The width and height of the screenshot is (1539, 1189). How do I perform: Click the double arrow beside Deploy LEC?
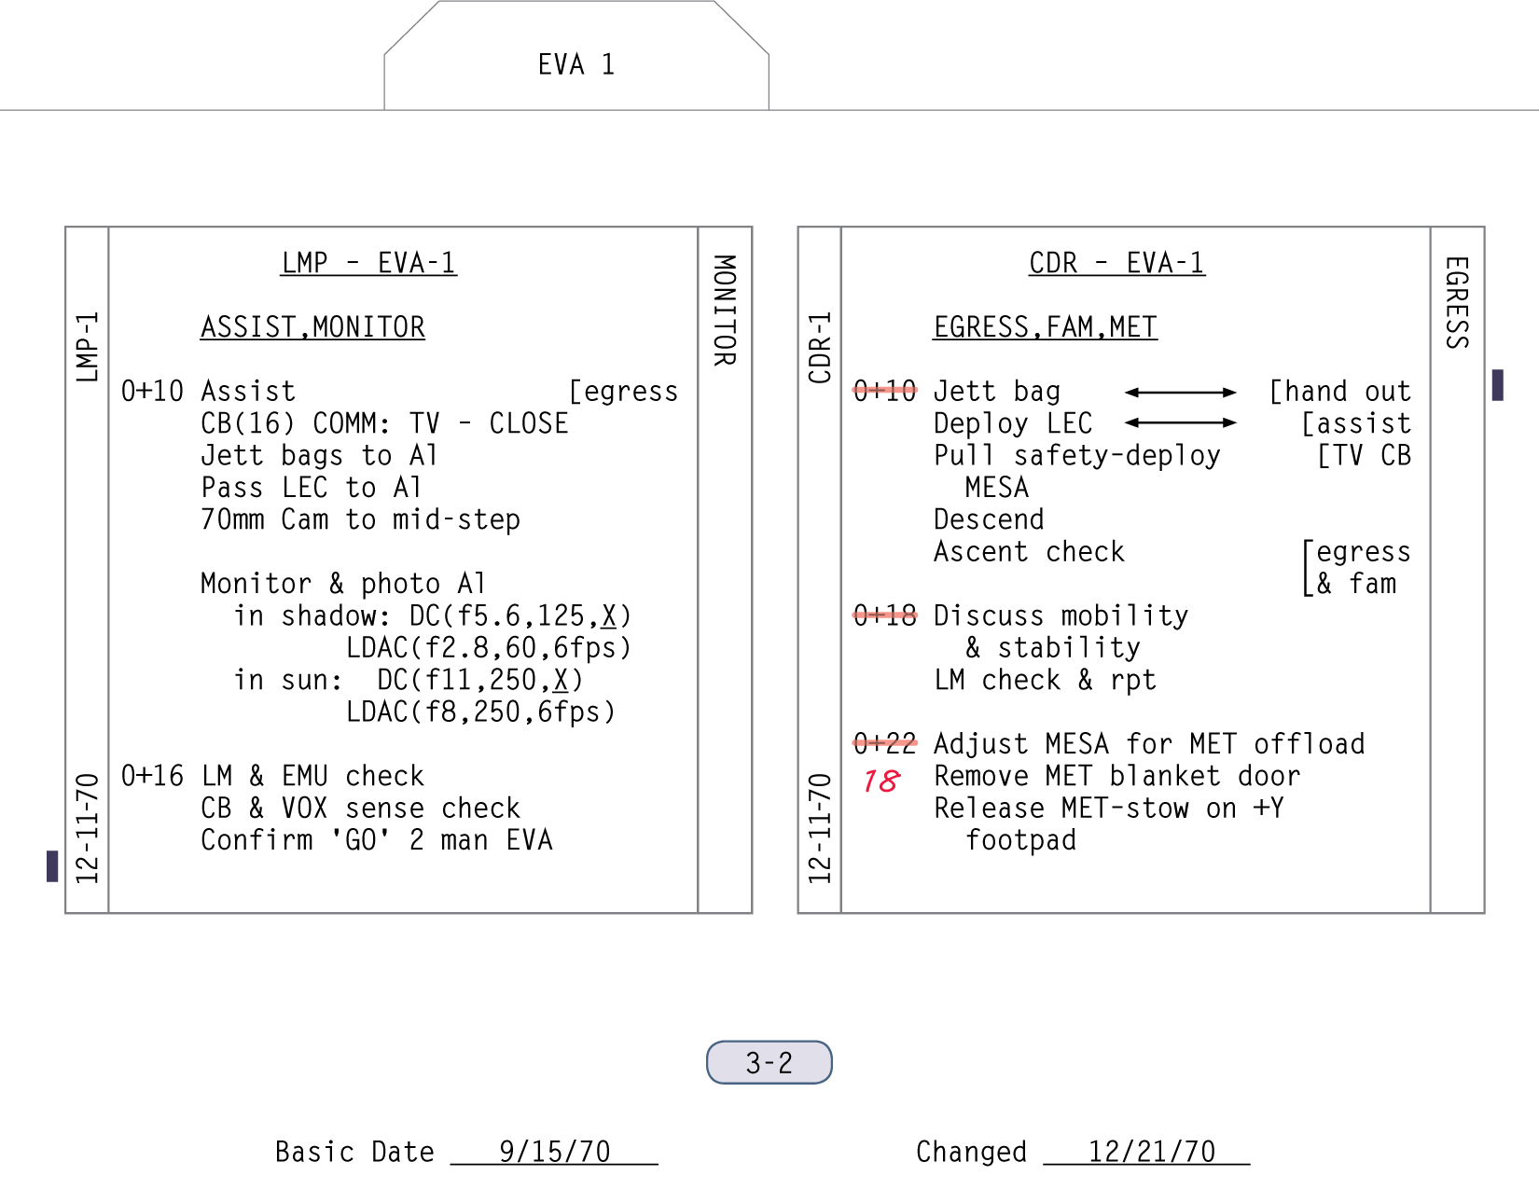(1180, 423)
